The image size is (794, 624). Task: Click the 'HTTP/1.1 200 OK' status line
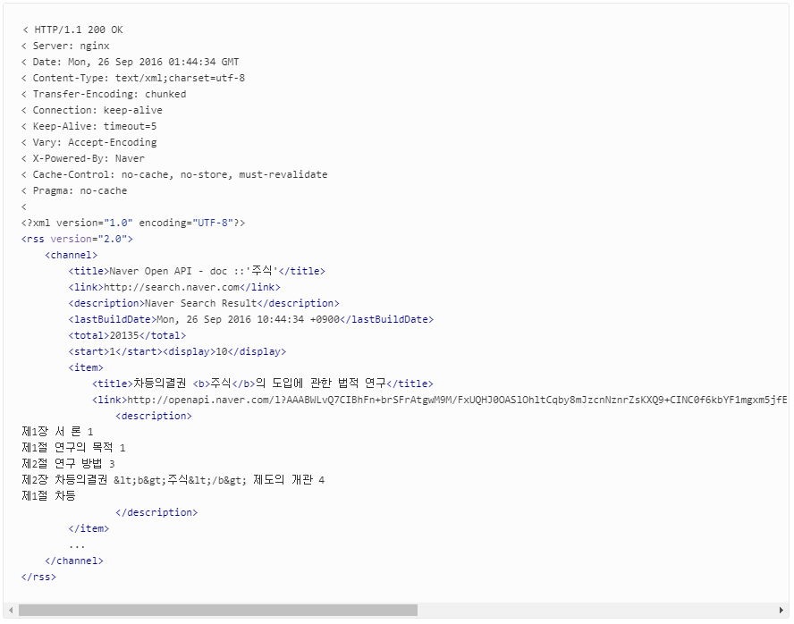pos(72,30)
